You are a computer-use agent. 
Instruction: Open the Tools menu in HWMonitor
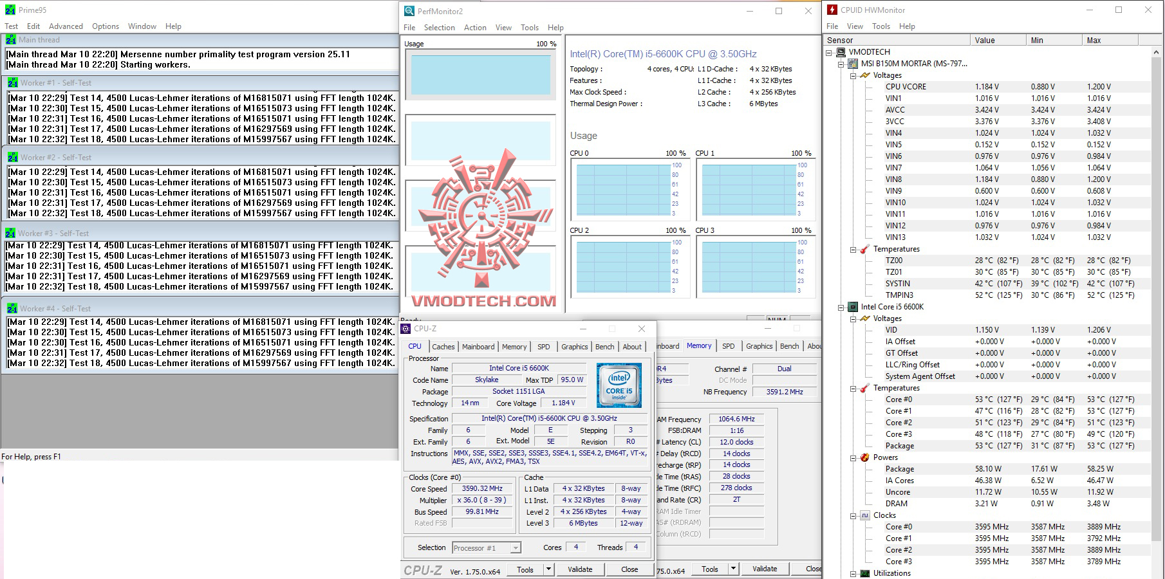coord(881,26)
